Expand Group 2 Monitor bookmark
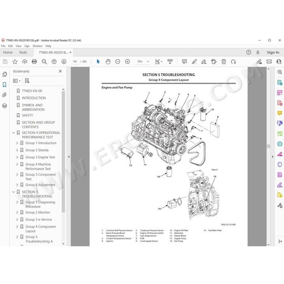This screenshot has height=284, width=284. pos(17,213)
